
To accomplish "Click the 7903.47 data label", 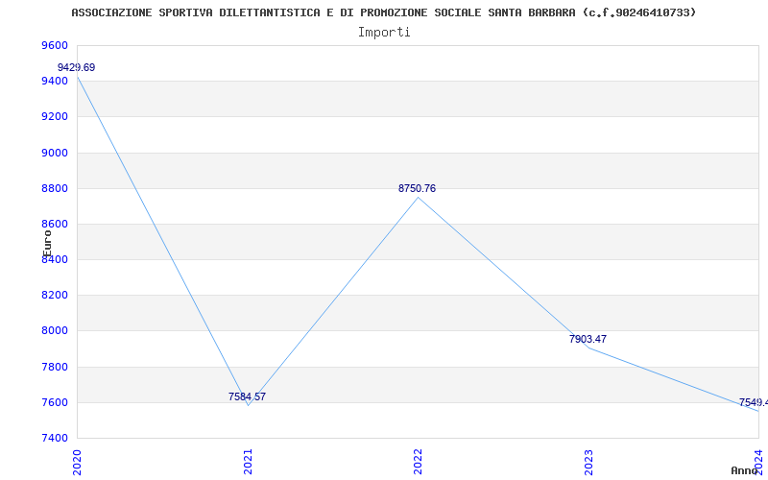I will (588, 339).
